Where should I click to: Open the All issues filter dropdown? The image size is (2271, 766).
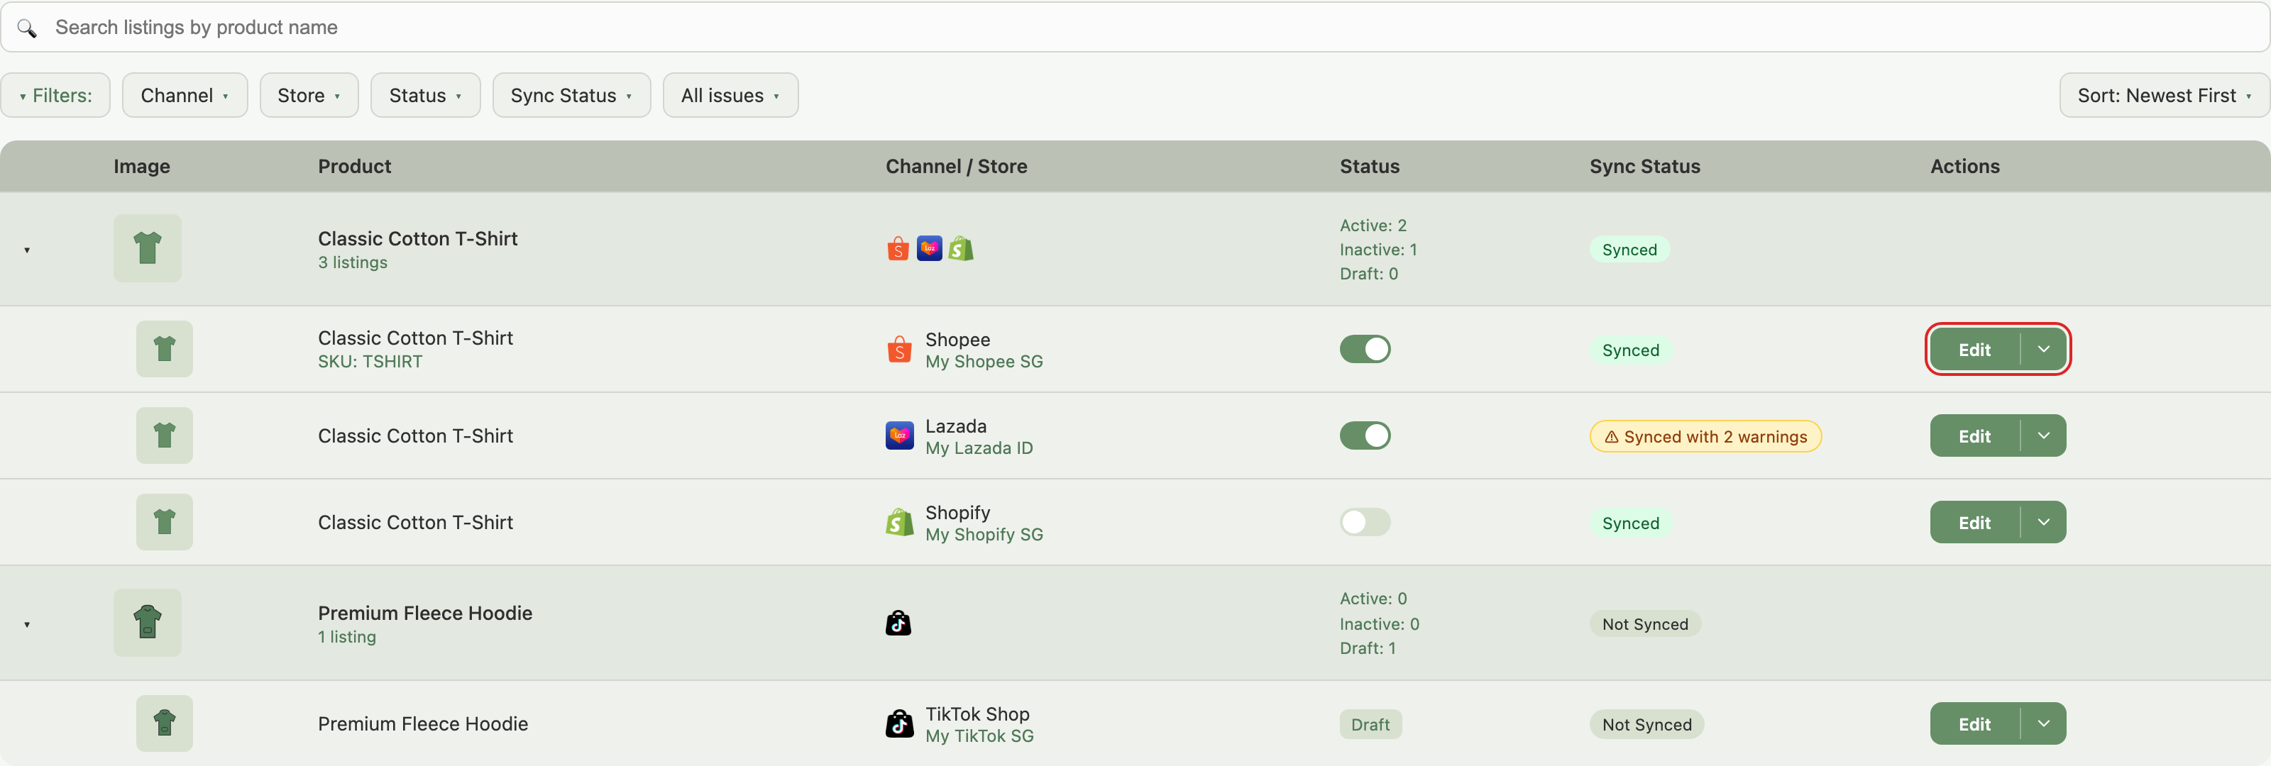click(x=730, y=95)
